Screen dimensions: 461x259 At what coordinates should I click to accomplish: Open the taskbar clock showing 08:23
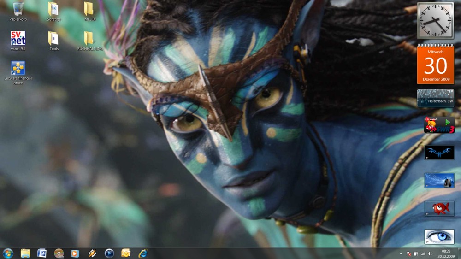(x=446, y=253)
